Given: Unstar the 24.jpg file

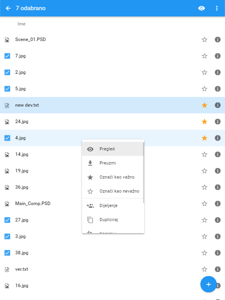Looking at the screenshot, I should (x=204, y=121).
